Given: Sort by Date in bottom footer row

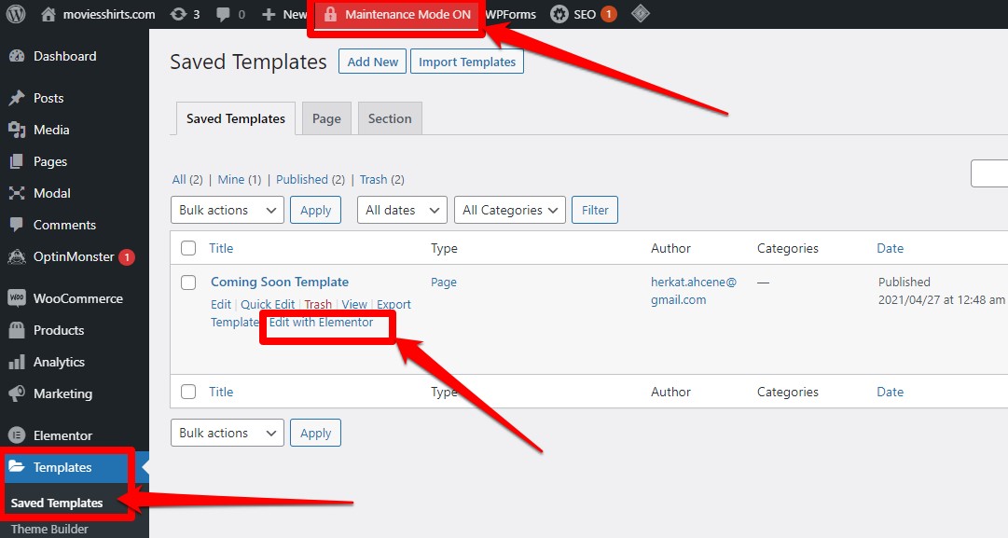Looking at the screenshot, I should point(891,392).
